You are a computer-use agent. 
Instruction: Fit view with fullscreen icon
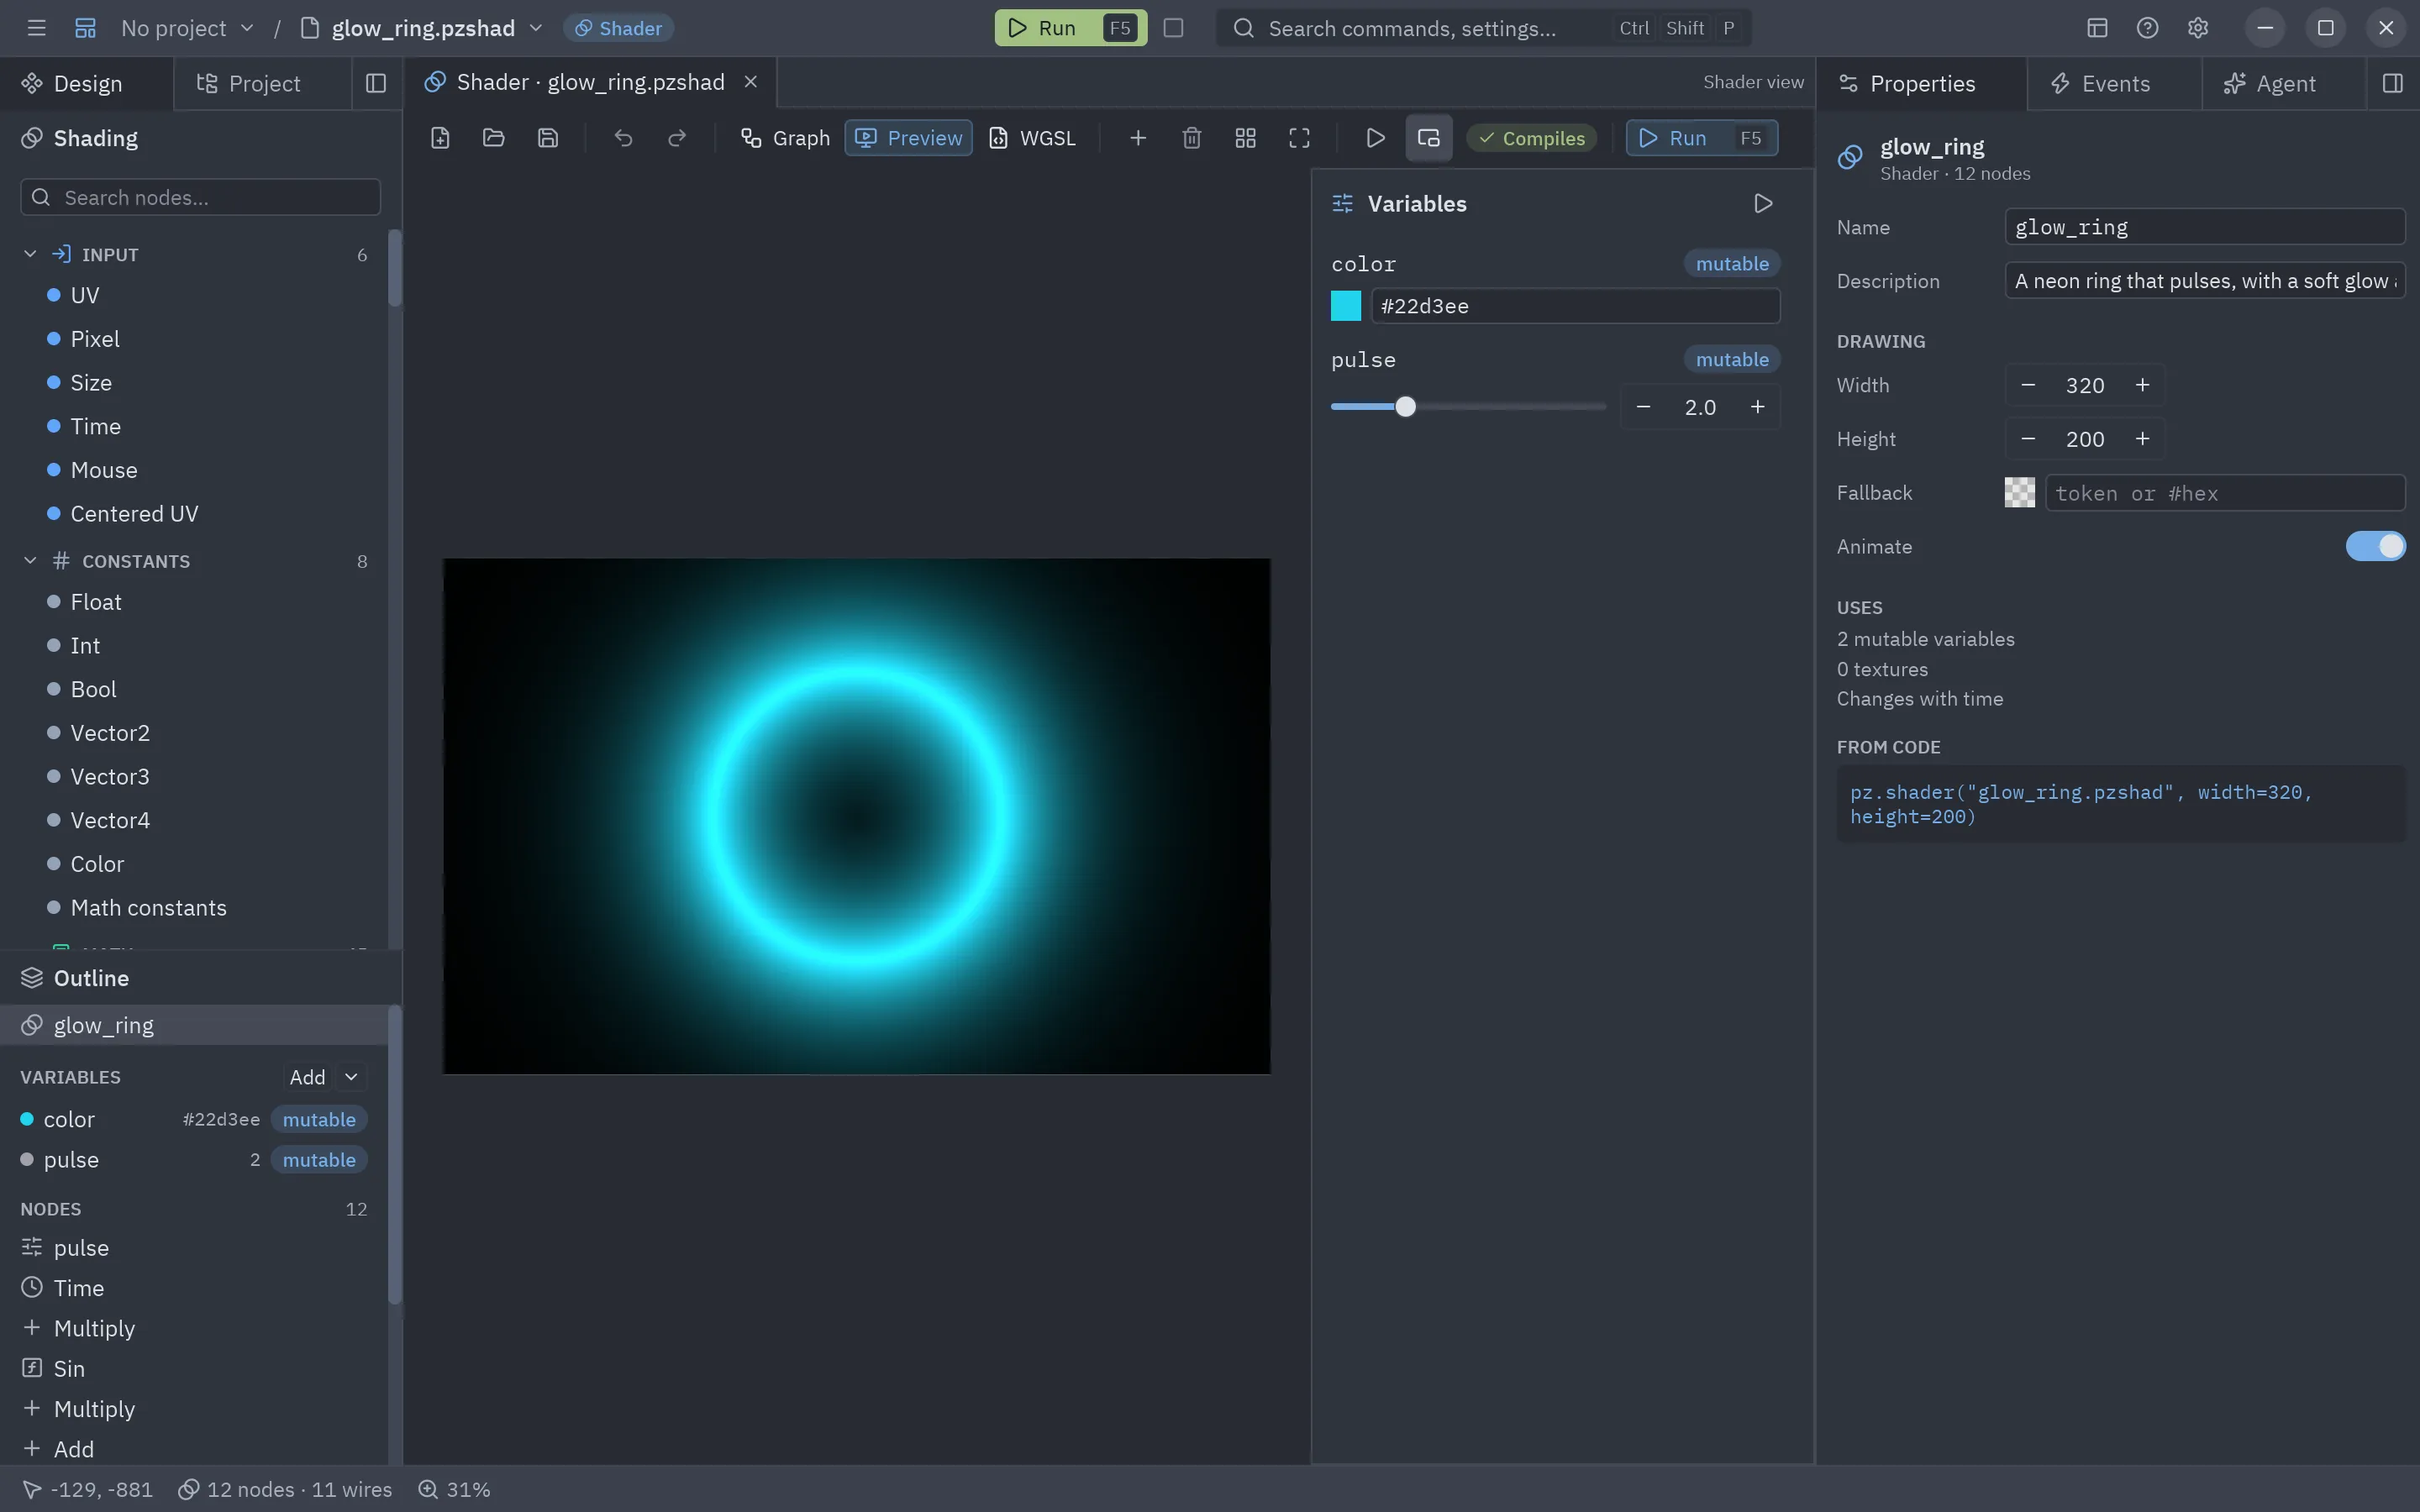pos(1299,138)
